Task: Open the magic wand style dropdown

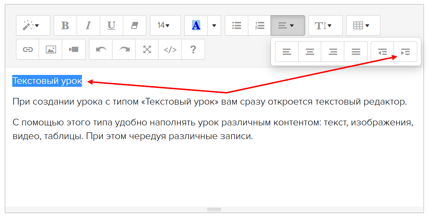Action: 33,26
